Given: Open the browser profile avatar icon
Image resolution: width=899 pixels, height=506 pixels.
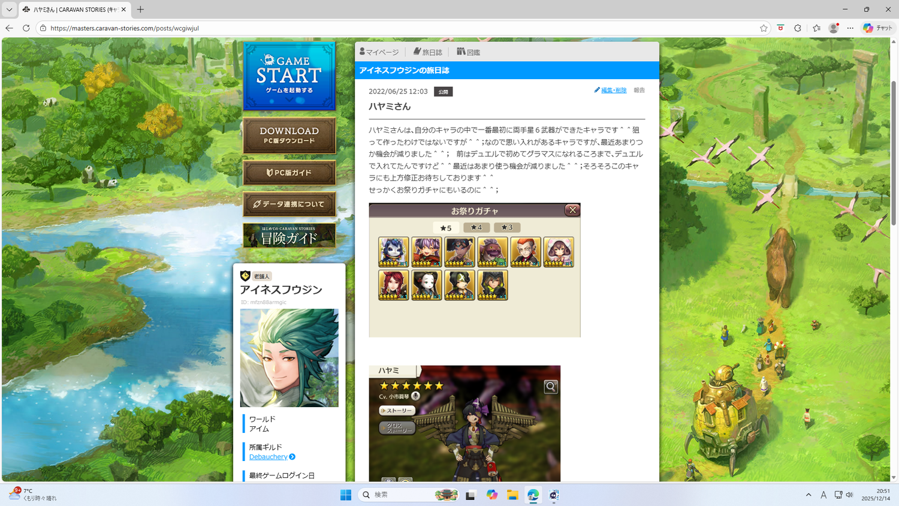Looking at the screenshot, I should tap(833, 28).
